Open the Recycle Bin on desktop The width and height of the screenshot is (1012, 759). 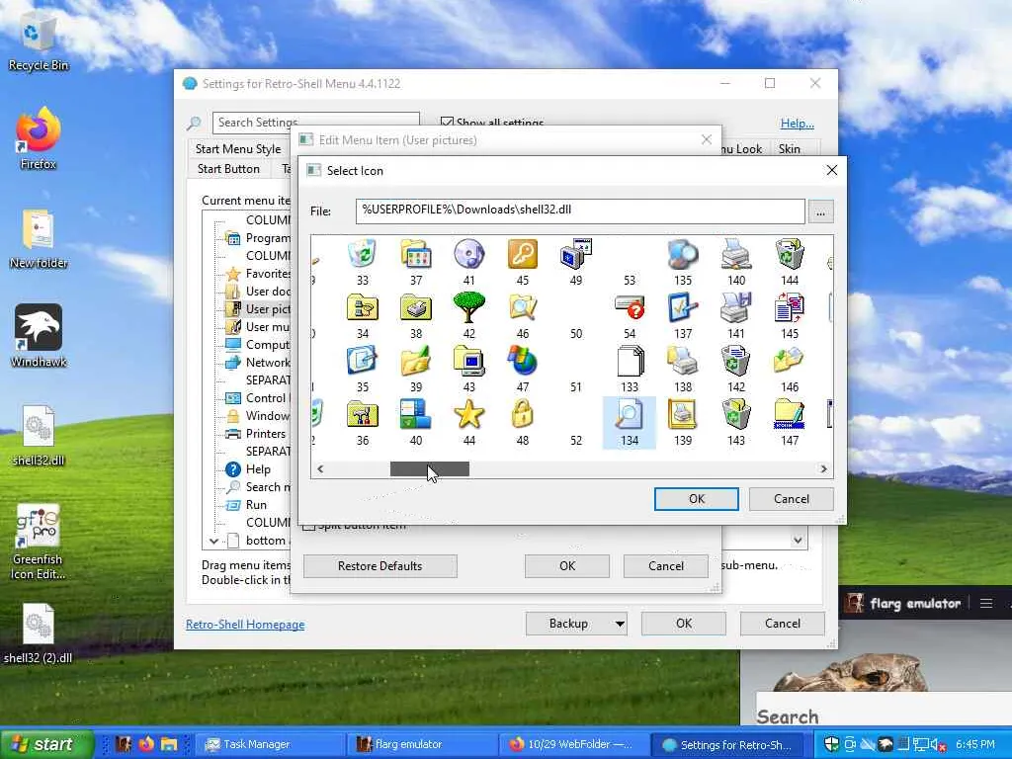[39, 42]
